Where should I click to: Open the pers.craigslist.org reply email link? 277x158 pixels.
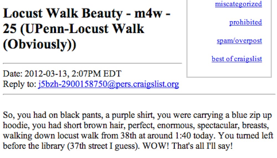pos(108,84)
